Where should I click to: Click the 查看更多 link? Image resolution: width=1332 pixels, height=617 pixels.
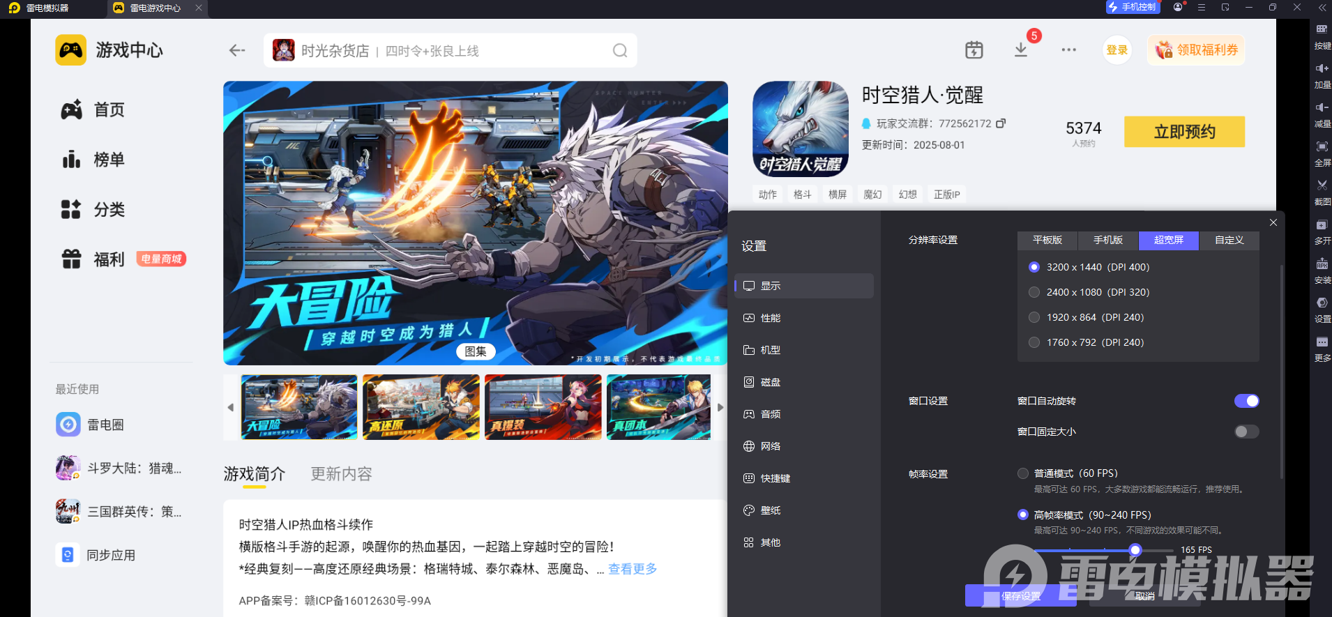pos(633,569)
